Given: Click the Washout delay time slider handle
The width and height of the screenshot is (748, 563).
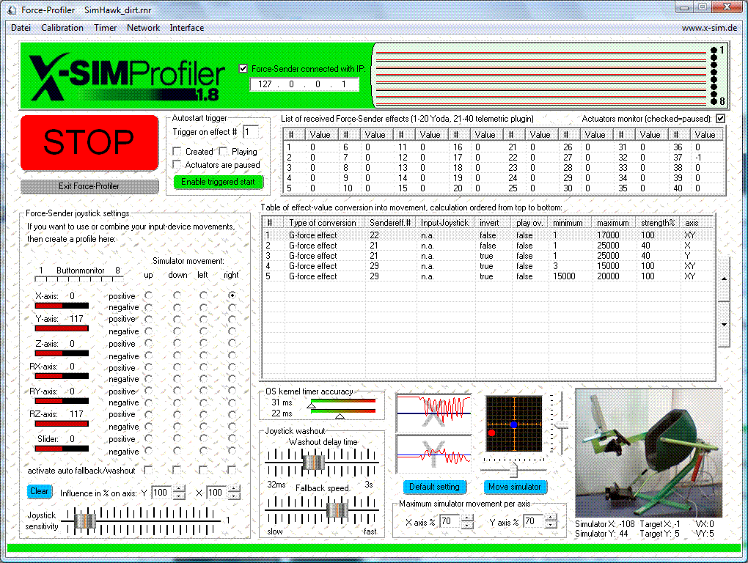Looking at the screenshot, I should (x=314, y=462).
